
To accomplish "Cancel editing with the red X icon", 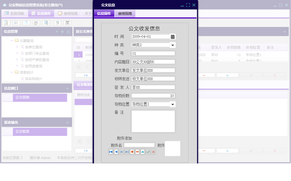I will click(153, 152).
